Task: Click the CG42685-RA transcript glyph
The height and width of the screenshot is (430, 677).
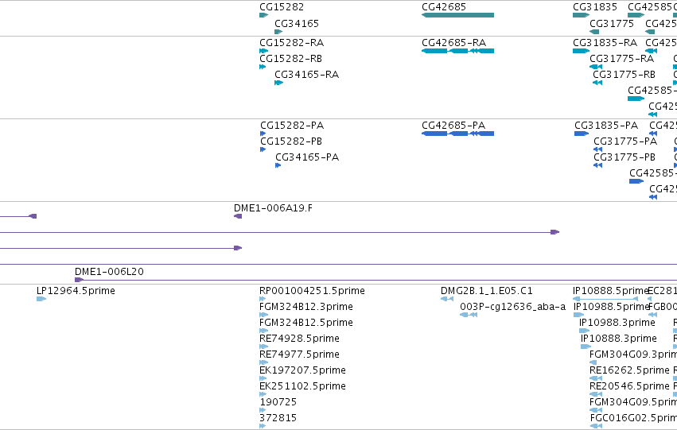Action: (457, 51)
